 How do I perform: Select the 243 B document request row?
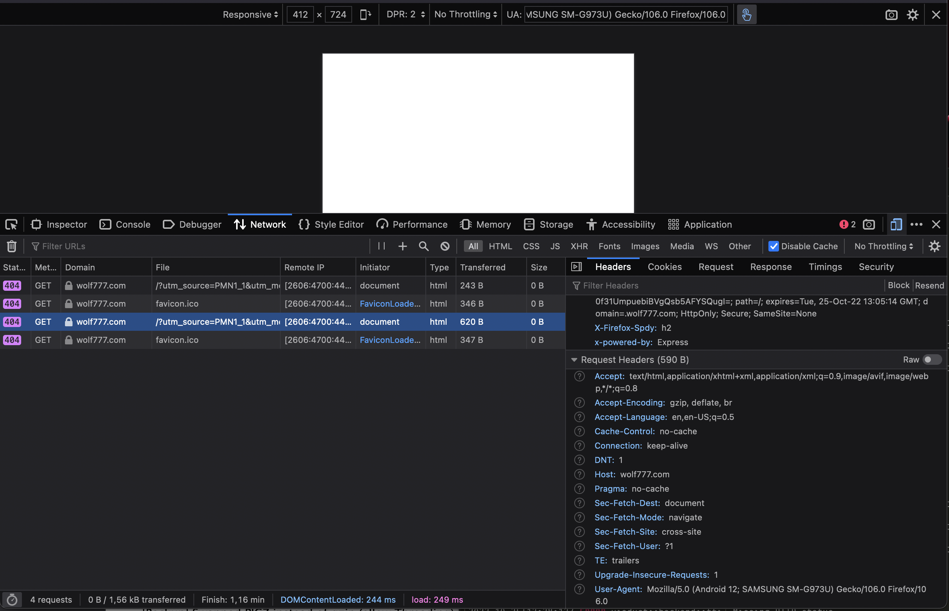click(x=283, y=285)
